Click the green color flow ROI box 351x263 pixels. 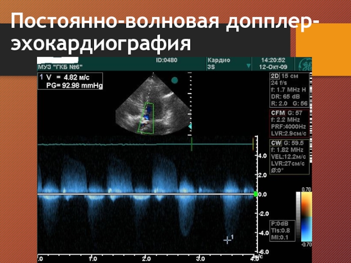(x=146, y=118)
